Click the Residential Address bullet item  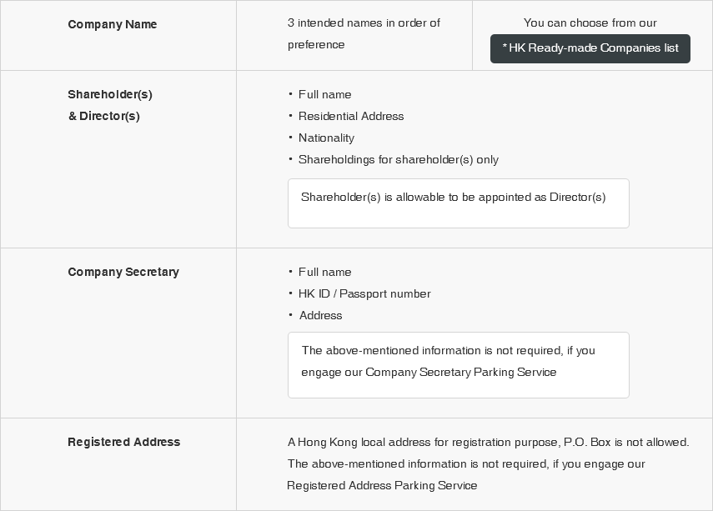tap(350, 116)
